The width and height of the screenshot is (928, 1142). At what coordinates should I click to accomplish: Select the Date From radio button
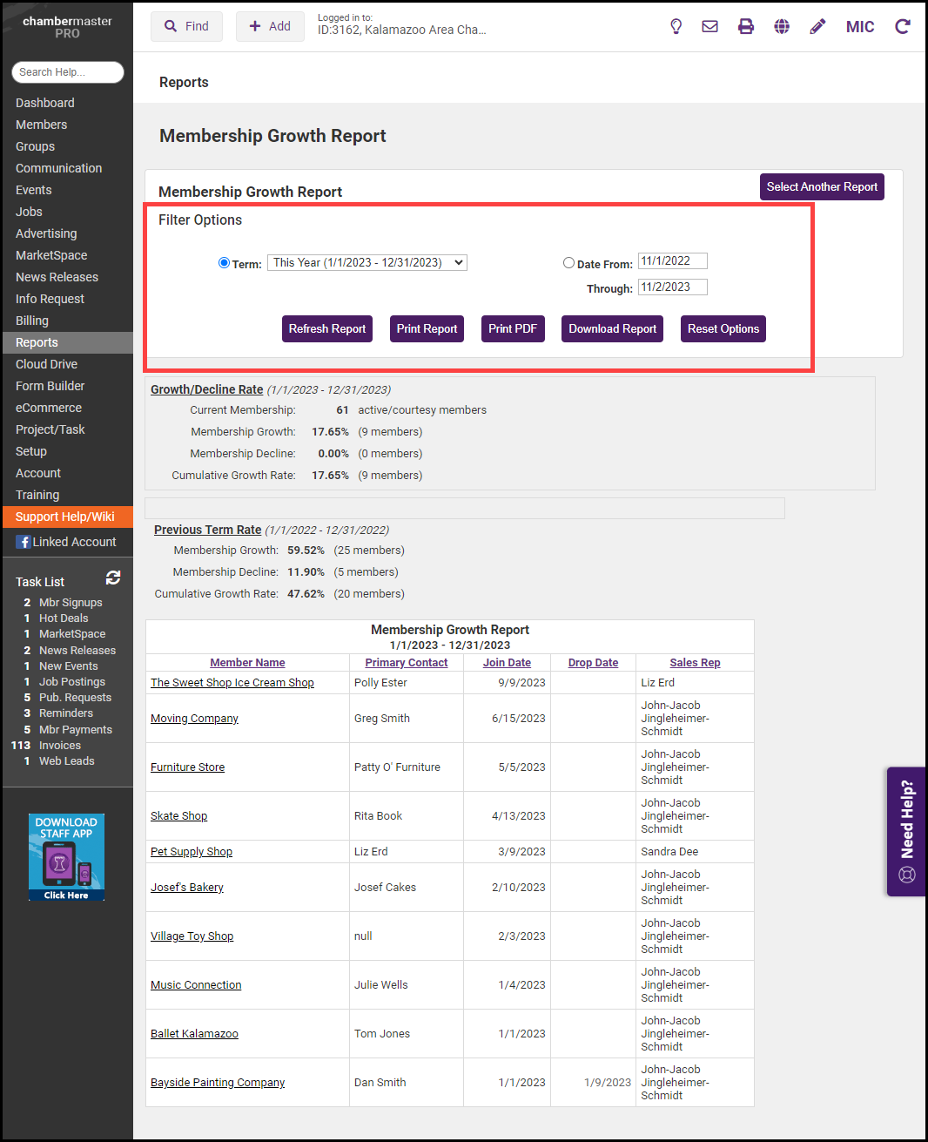[x=568, y=263]
